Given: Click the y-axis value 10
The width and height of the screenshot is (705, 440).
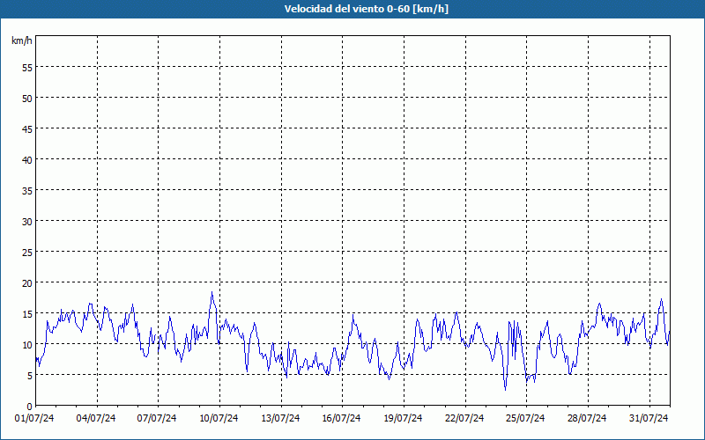Looking at the screenshot, I should [x=27, y=345].
